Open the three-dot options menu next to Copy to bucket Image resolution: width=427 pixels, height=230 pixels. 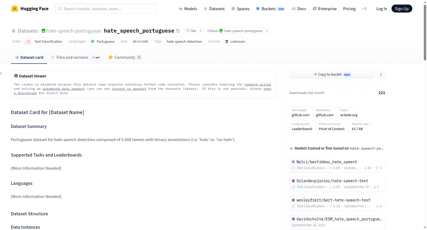(x=381, y=74)
